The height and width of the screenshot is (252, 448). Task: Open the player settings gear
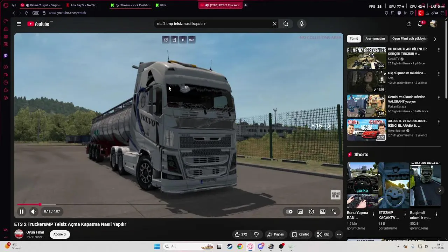click(x=311, y=211)
